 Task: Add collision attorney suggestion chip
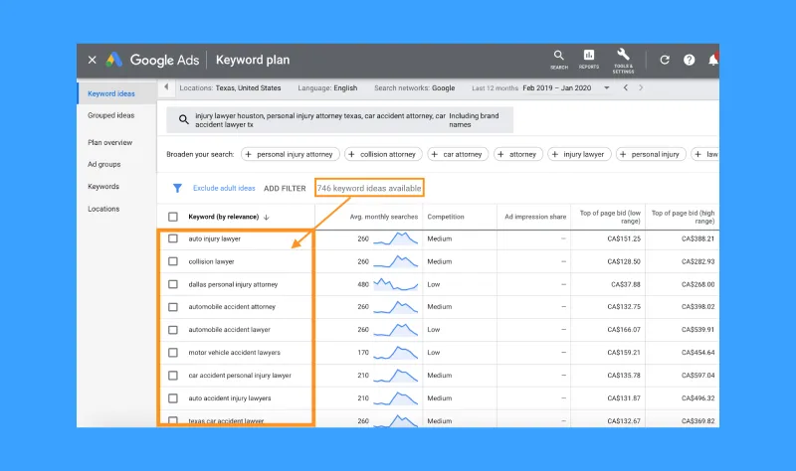tap(382, 154)
